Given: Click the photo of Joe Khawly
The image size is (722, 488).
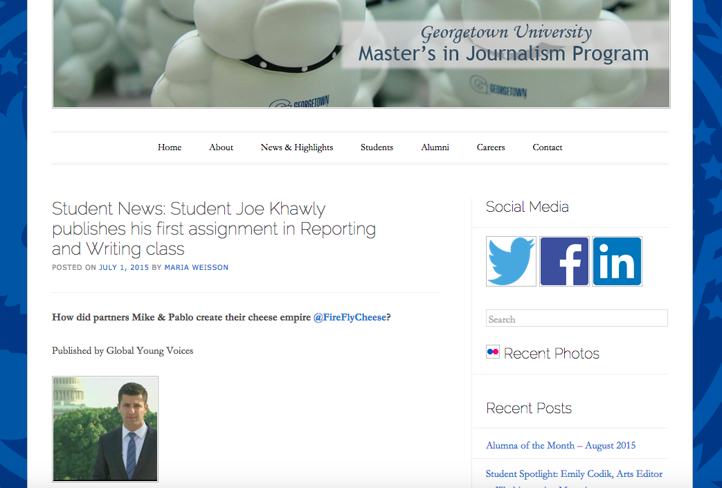Looking at the screenshot, I should point(105,428).
